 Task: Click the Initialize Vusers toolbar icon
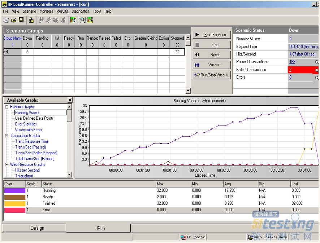click(41, 20)
